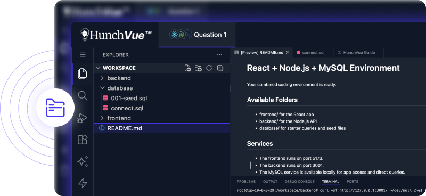426x196 pixels.
Task: Click the HunchVue logo
Action: pos(116,35)
